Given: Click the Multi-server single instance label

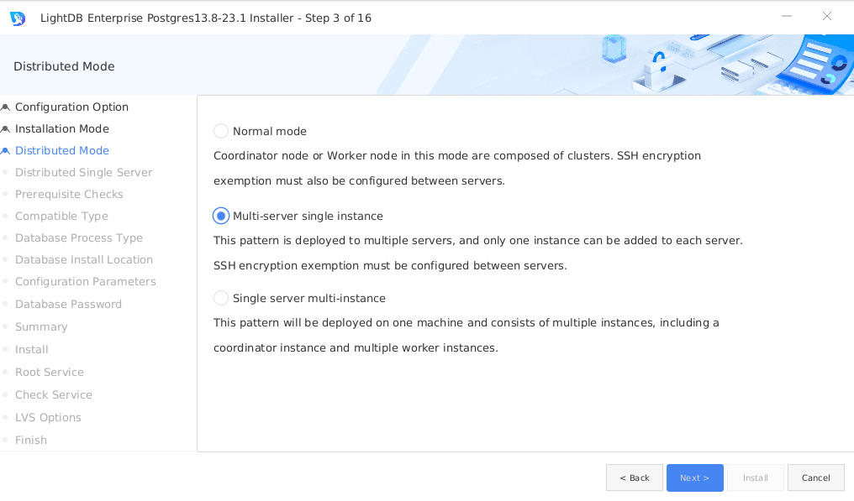Looking at the screenshot, I should tap(308, 216).
